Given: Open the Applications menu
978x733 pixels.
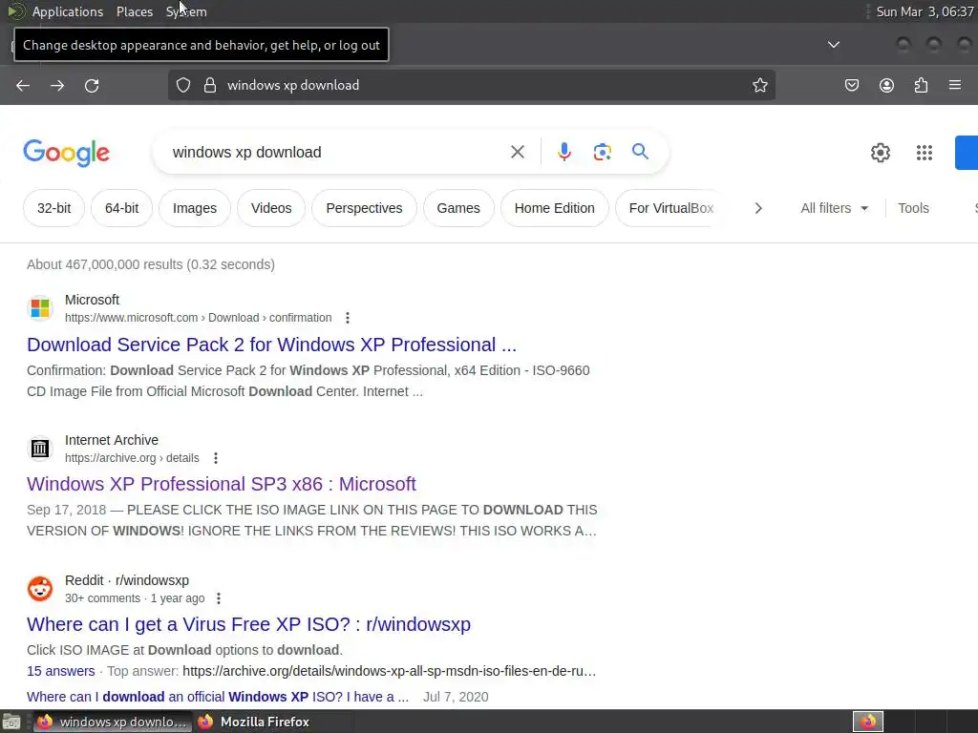Looking at the screenshot, I should 68,11.
